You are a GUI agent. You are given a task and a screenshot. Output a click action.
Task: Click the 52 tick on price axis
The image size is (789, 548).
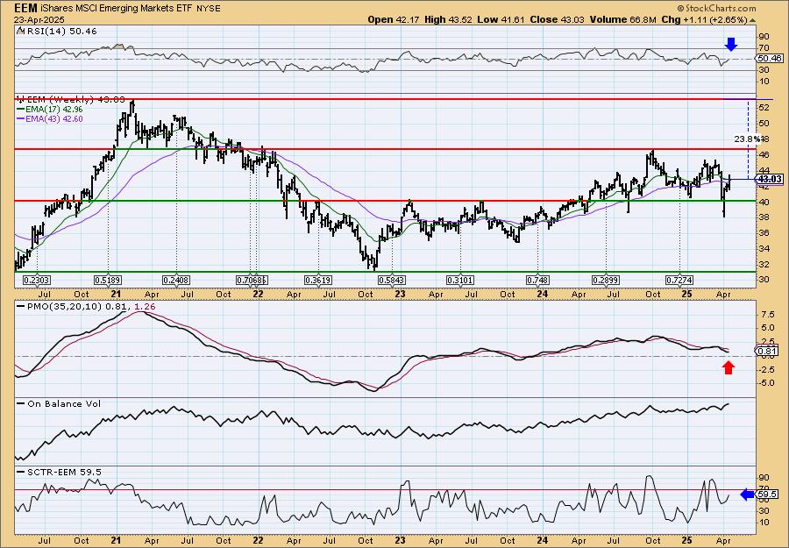tap(764, 108)
